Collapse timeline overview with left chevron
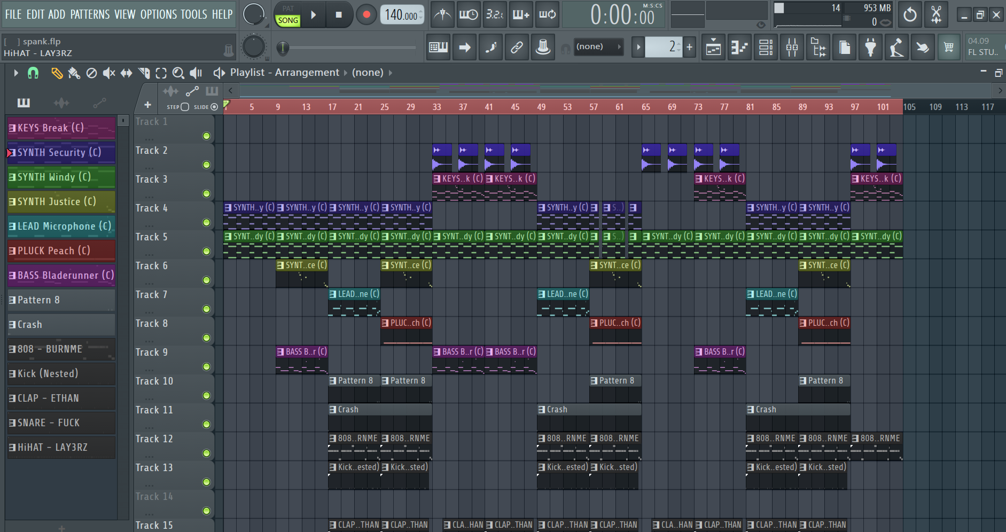The image size is (1006, 532). click(x=230, y=90)
